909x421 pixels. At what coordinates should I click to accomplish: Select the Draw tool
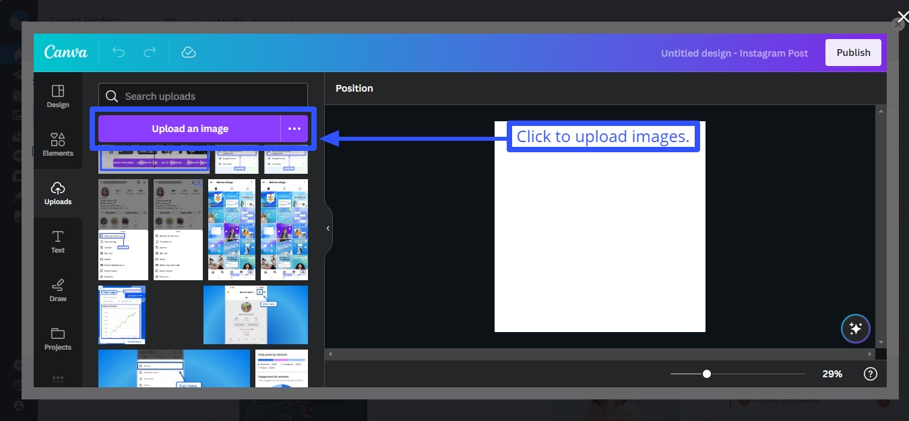[x=57, y=290]
